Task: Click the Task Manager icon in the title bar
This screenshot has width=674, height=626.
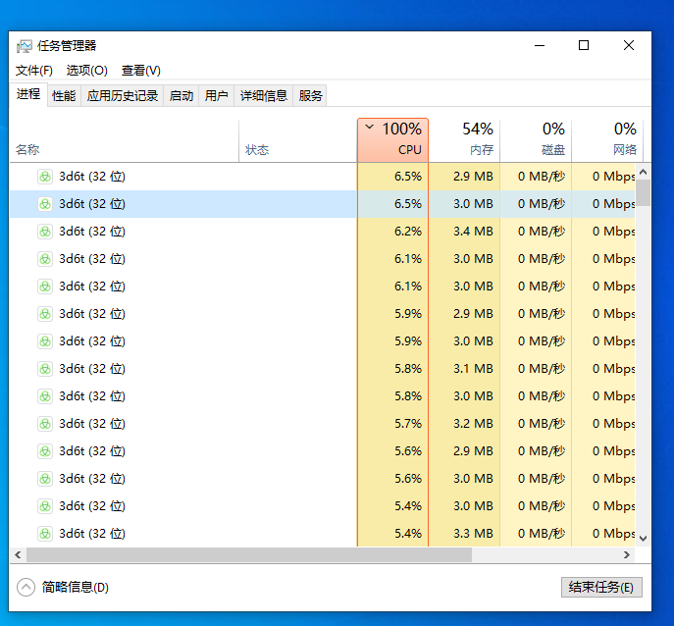Action: pos(25,46)
